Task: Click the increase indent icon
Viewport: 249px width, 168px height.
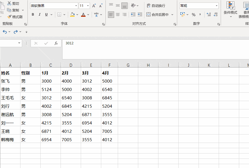Action: coord(140,15)
